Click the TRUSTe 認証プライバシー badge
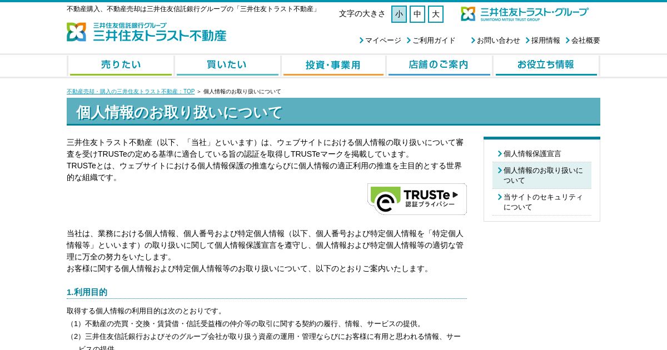 417,199
